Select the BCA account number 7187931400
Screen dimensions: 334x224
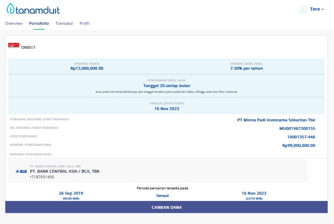[x=42, y=177]
